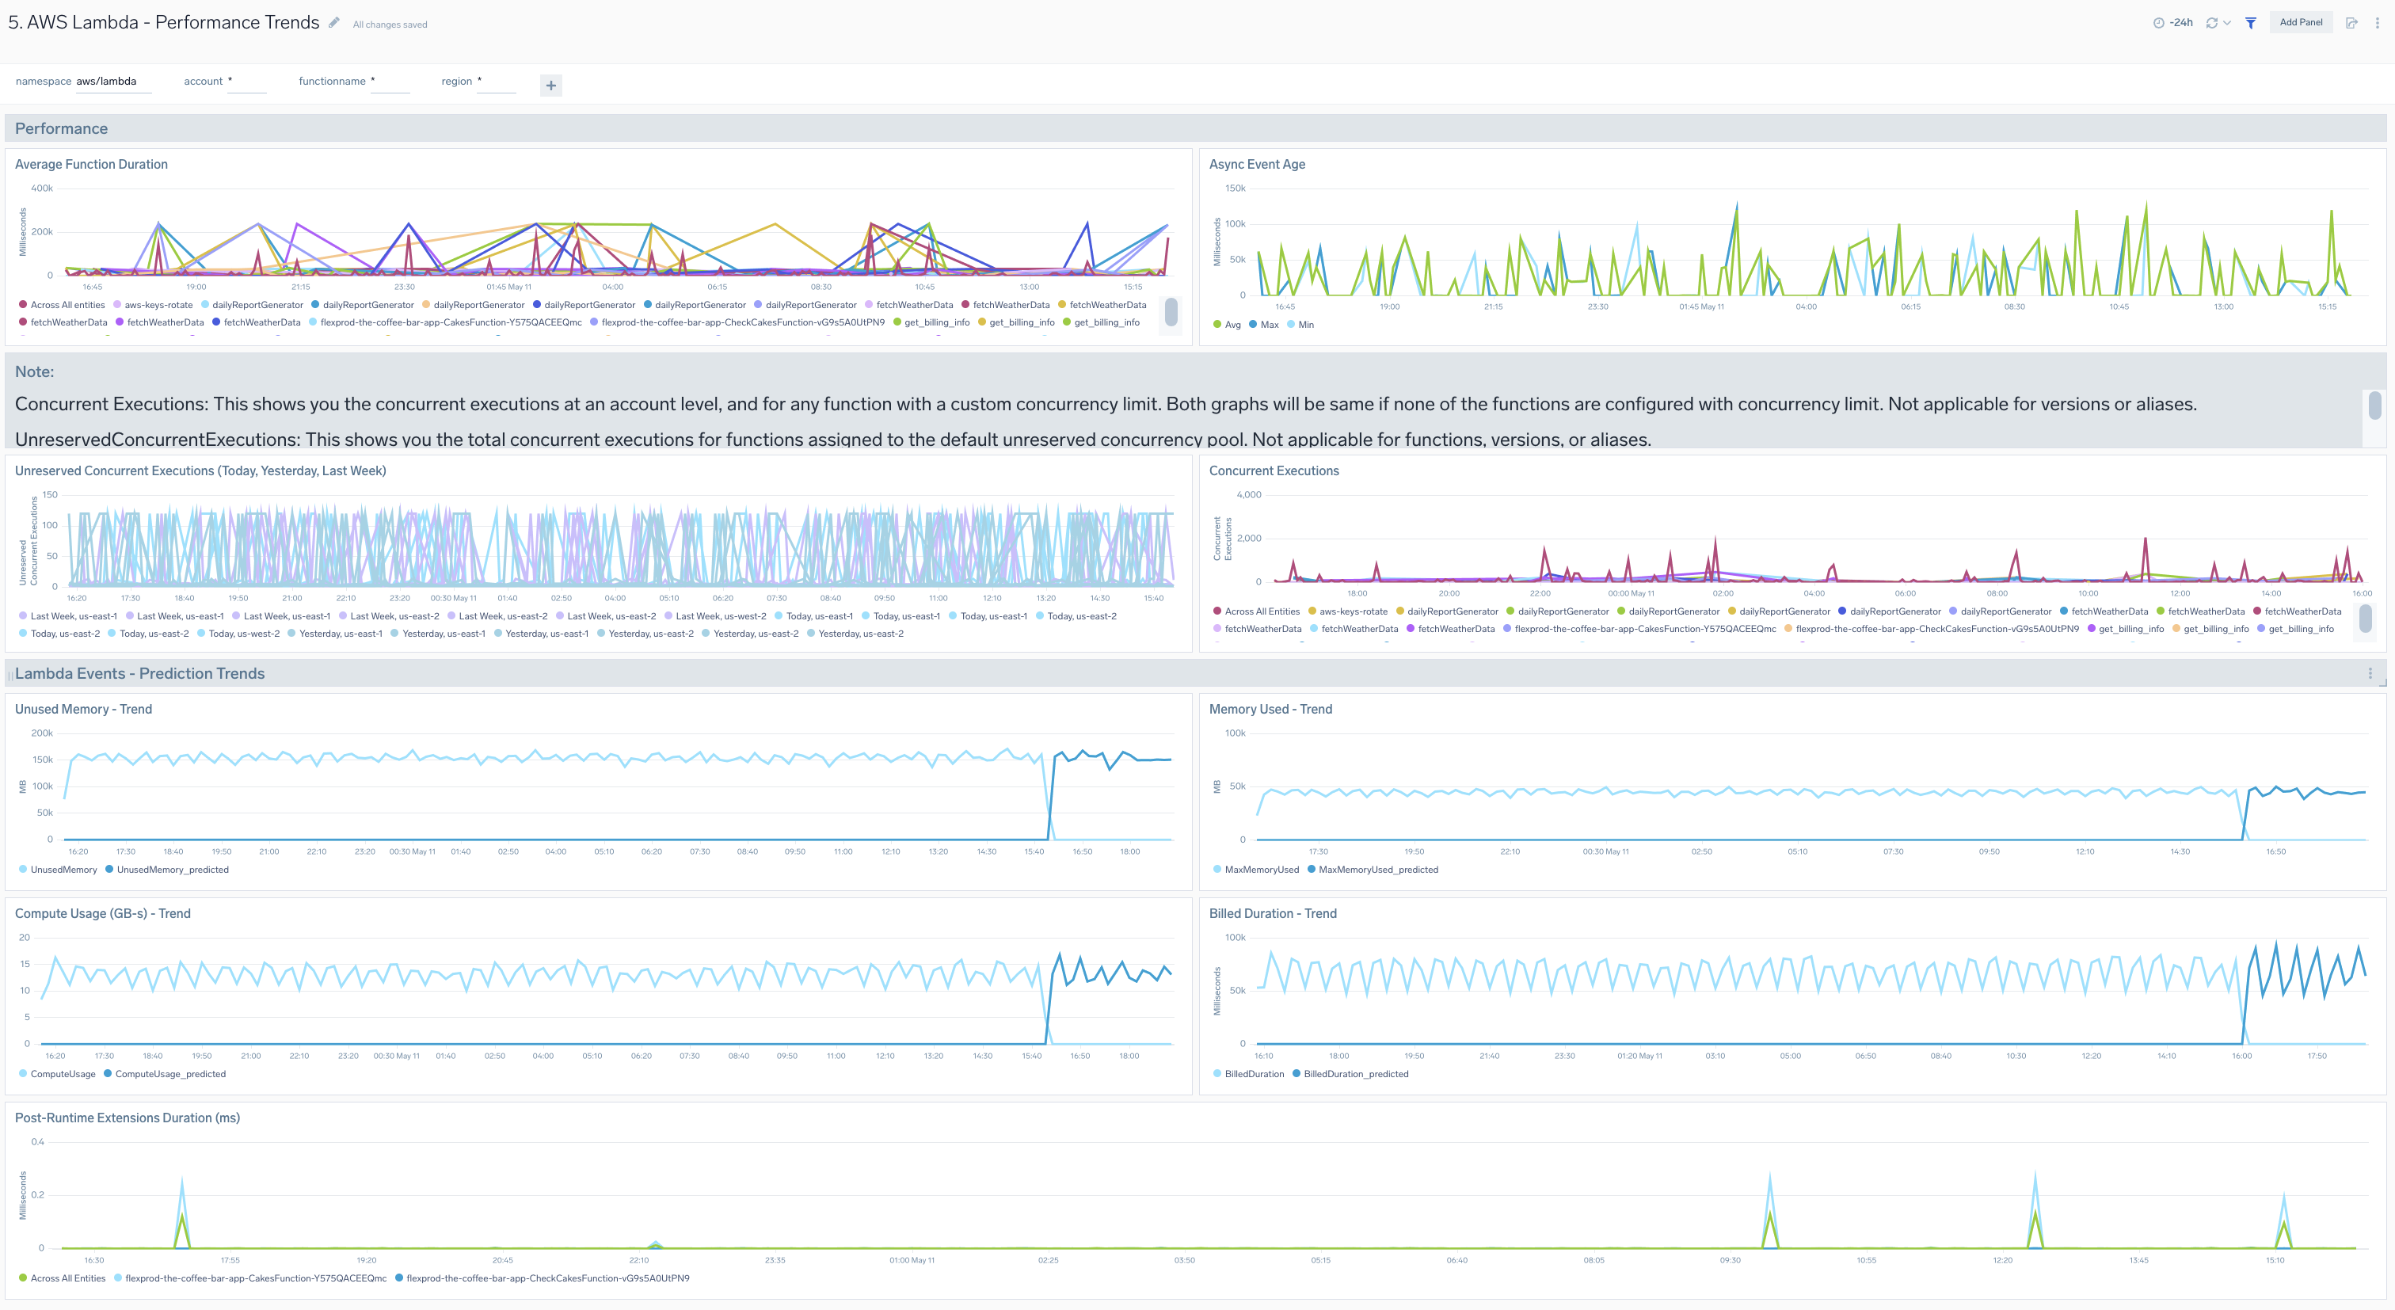Click the account filter field
The height and width of the screenshot is (1310, 2395).
click(x=246, y=82)
